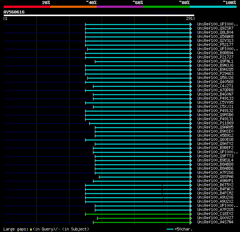Click the UniRef100_A9U2X2 hit name
Viewport: 240px width, 232px height.
coord(215,202)
